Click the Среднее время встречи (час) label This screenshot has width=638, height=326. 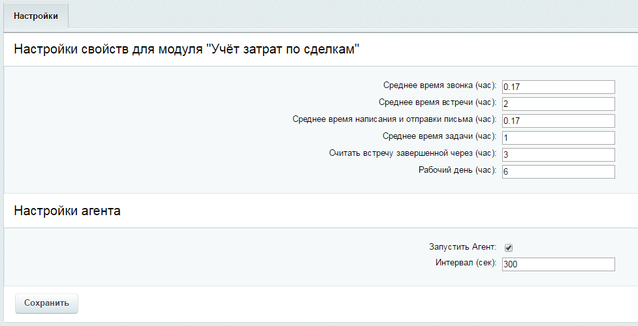tap(438, 103)
